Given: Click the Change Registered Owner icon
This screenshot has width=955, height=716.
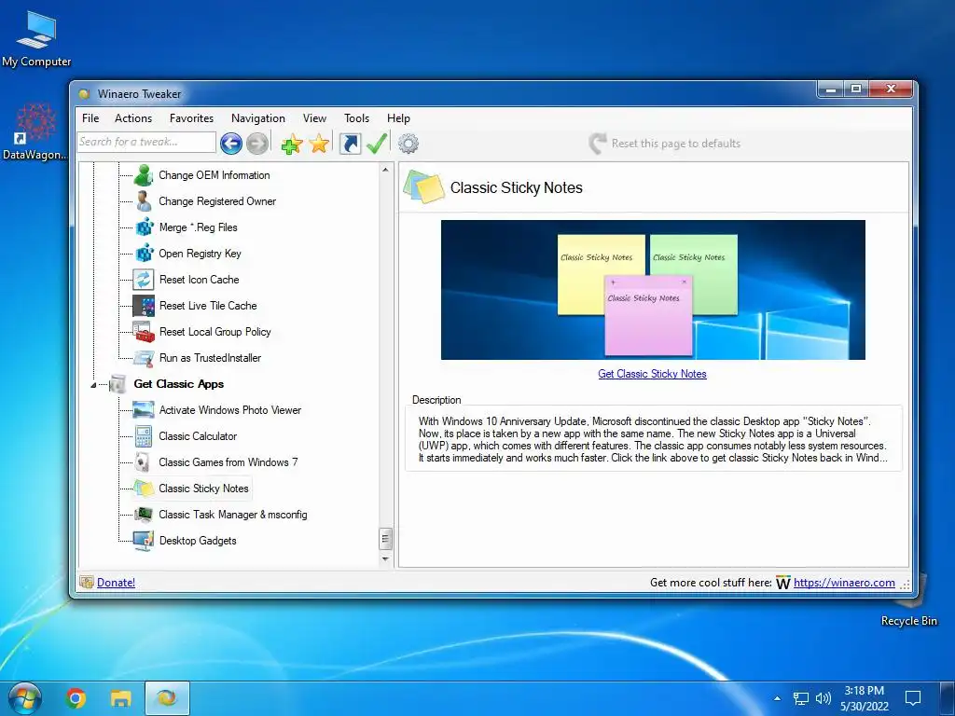Looking at the screenshot, I should pos(144,201).
